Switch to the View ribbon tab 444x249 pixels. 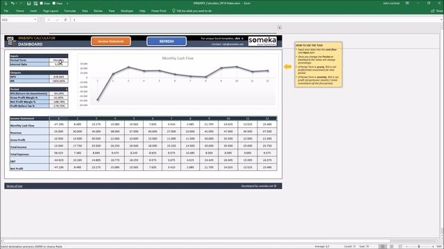[112, 11]
